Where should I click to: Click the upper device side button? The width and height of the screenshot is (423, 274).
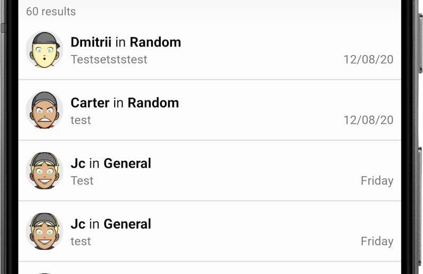coord(420,43)
